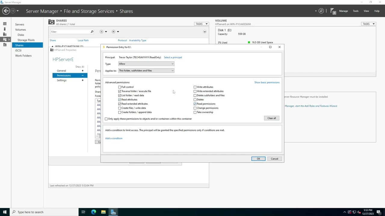Screen dimensions: 385x216
Task: Uncheck Read permissions checkbox
Action: [195, 104]
